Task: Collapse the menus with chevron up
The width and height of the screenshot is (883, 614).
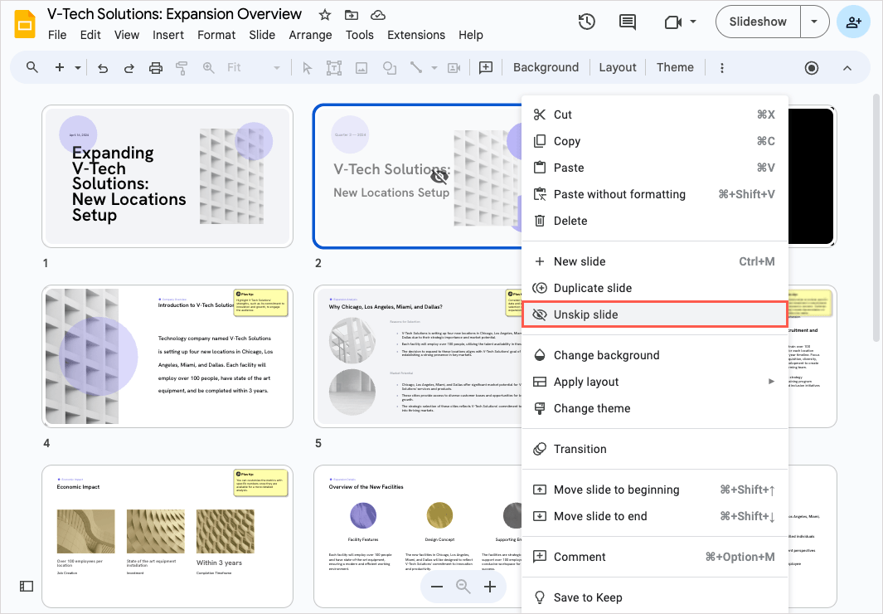Action: [847, 68]
